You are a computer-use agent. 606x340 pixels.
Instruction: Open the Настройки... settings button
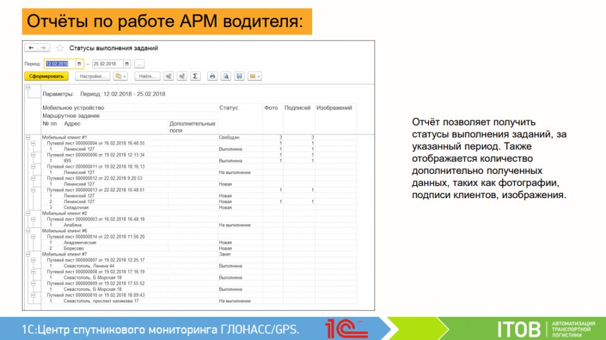93,76
